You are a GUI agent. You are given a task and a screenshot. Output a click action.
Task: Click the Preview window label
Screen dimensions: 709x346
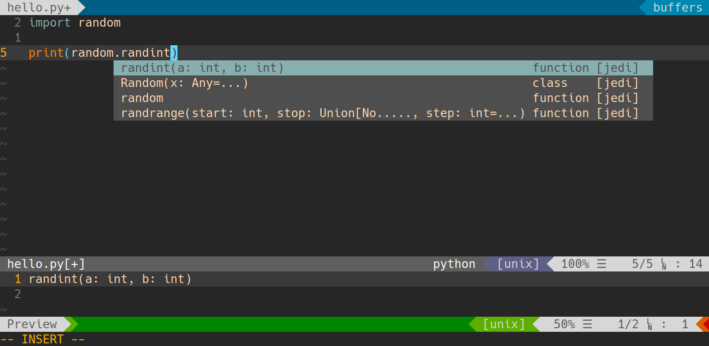pos(32,324)
